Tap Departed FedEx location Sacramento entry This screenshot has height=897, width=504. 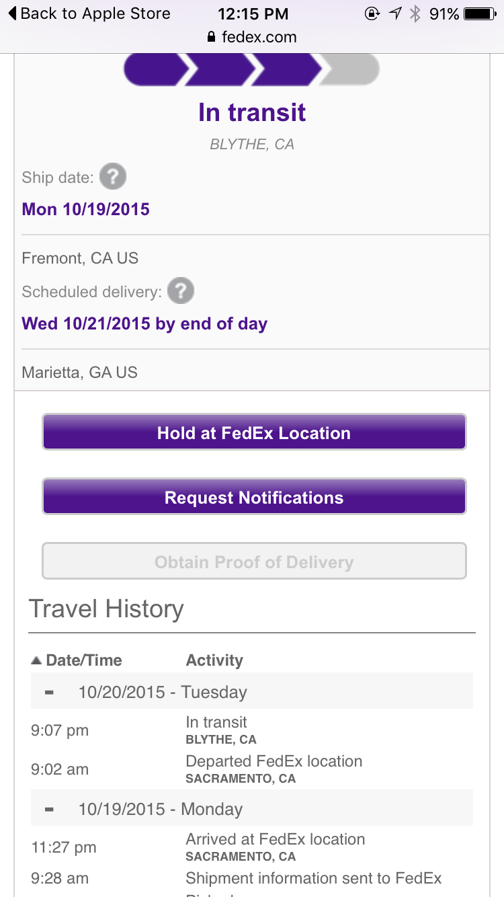point(274,769)
